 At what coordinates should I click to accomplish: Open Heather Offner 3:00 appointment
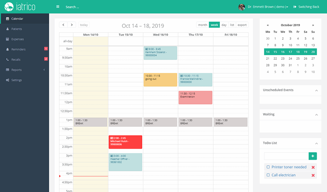pyautogui.click(x=125, y=162)
